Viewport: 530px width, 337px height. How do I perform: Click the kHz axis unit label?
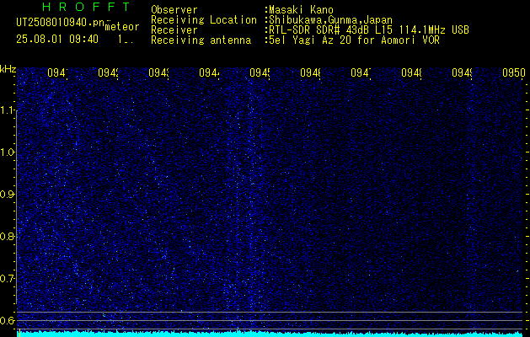8,70
